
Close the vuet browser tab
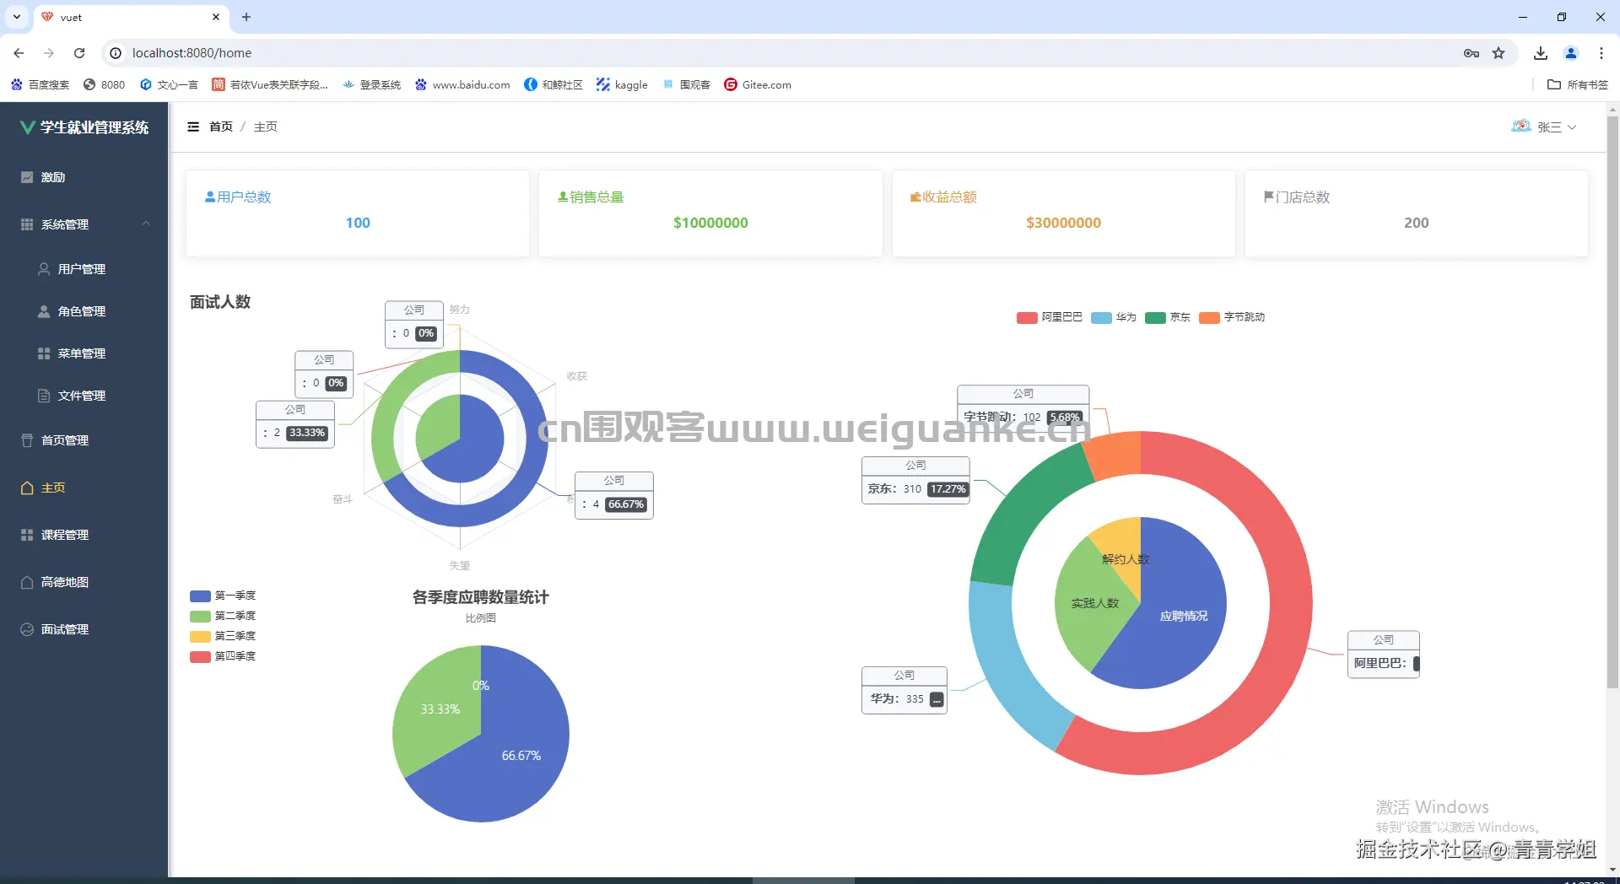216,17
